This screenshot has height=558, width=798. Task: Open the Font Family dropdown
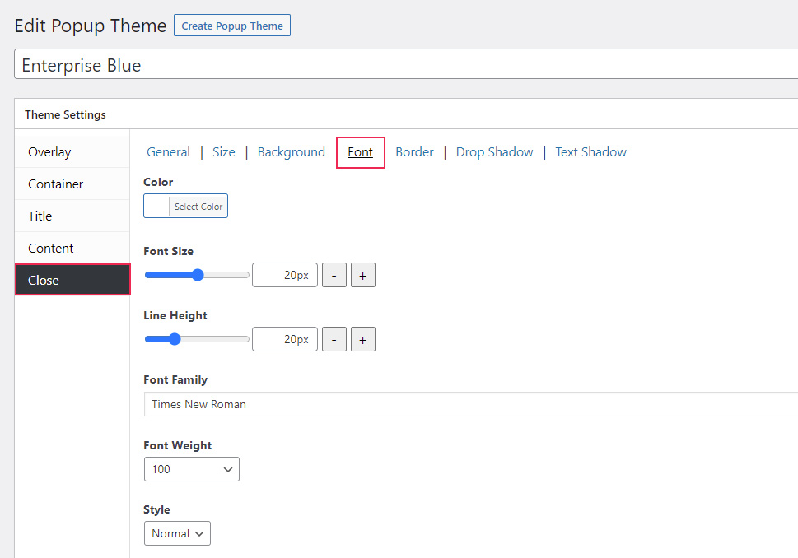tap(469, 404)
